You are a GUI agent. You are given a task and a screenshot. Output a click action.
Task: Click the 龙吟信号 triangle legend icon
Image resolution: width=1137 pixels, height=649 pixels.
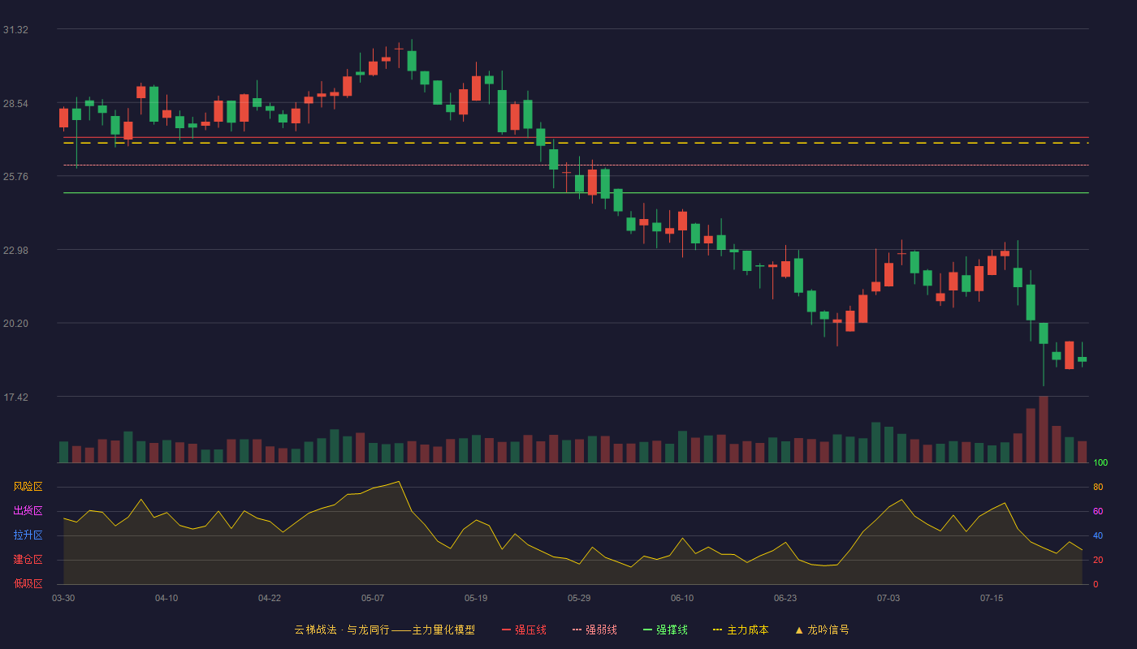coord(799,630)
